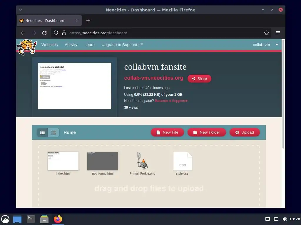Follow the Become a Supporter link
The width and height of the screenshot is (301, 225).
(x=171, y=101)
